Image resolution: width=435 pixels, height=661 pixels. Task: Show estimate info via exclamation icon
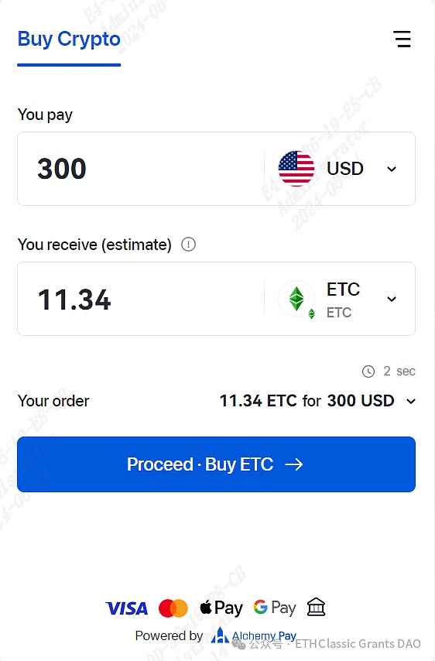coord(188,244)
